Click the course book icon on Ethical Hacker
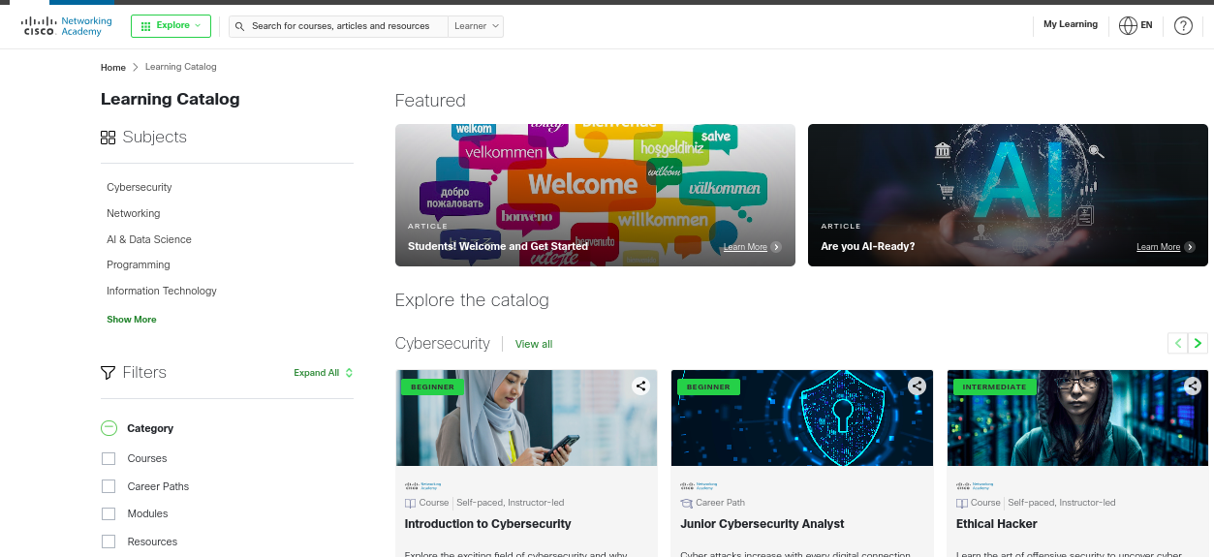Screen dimensions: 1214x557 pos(962,503)
